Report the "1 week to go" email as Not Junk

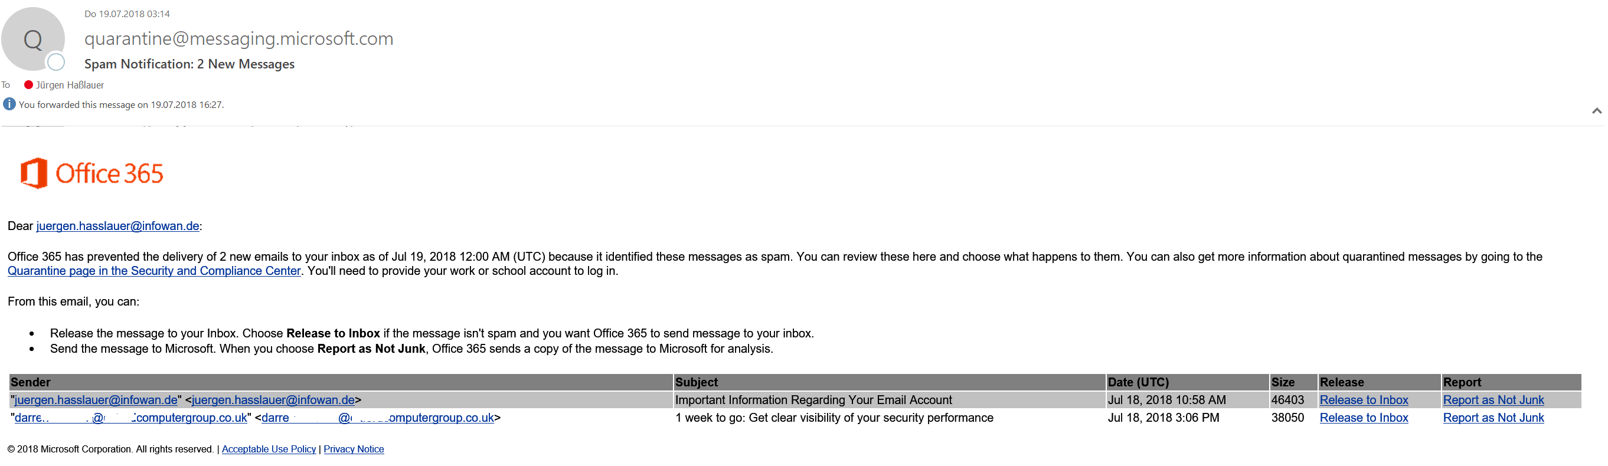coord(1493,418)
